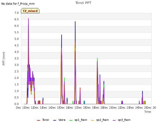Click the green sp1_Rain peak at 3.5 mm

(97, 58)
